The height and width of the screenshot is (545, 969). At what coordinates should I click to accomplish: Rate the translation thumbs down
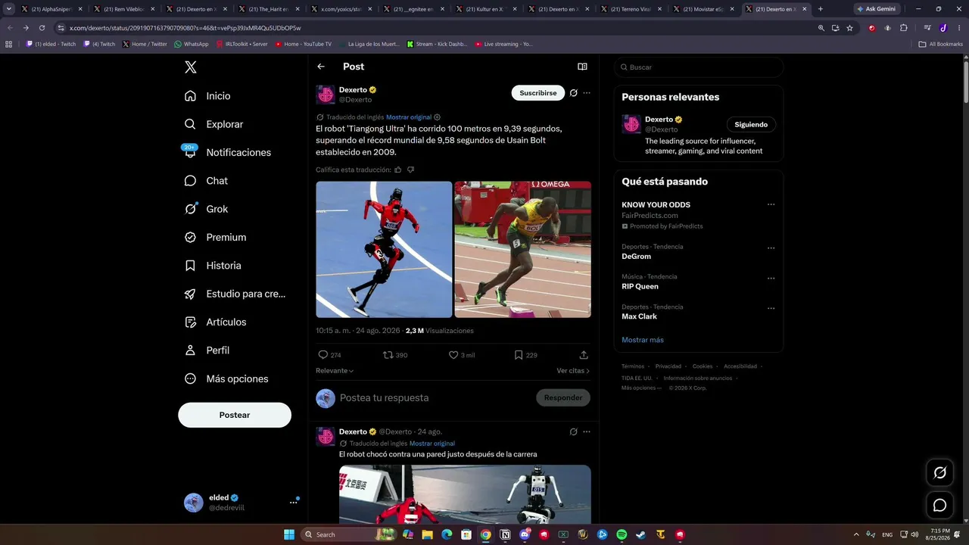point(410,170)
